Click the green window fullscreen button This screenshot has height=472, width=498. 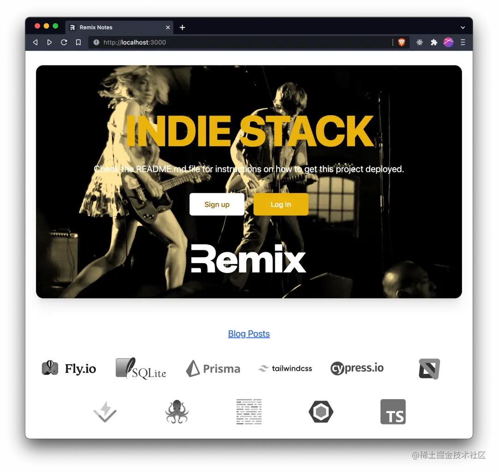(x=55, y=26)
